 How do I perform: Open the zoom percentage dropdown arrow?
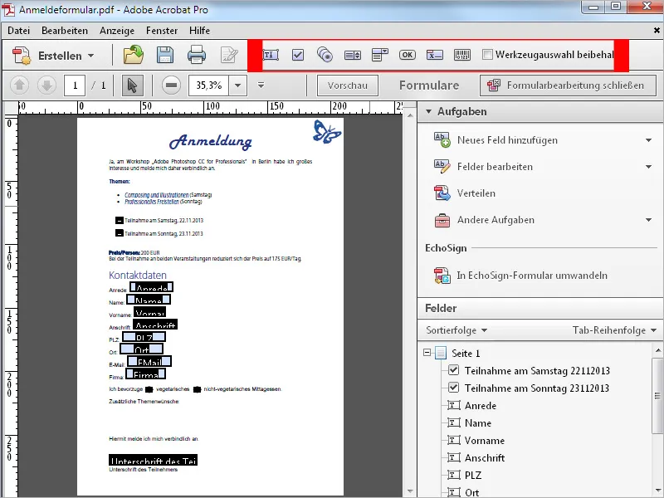point(238,85)
